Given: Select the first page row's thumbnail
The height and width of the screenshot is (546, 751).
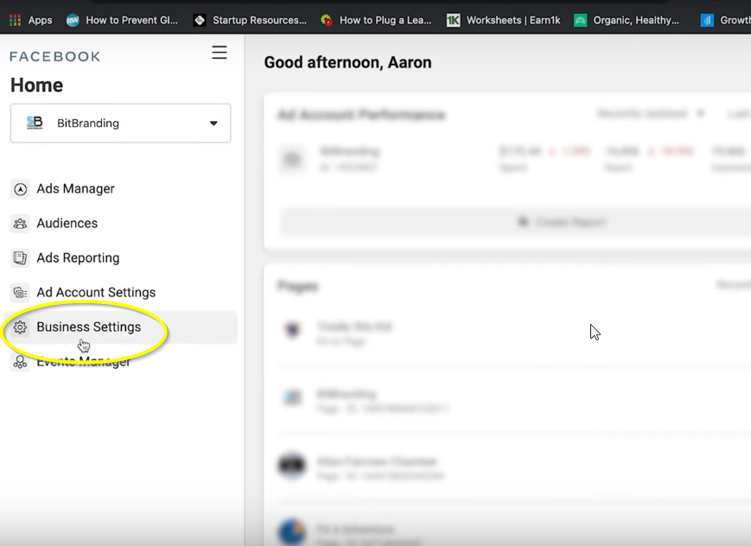Looking at the screenshot, I should 293,329.
